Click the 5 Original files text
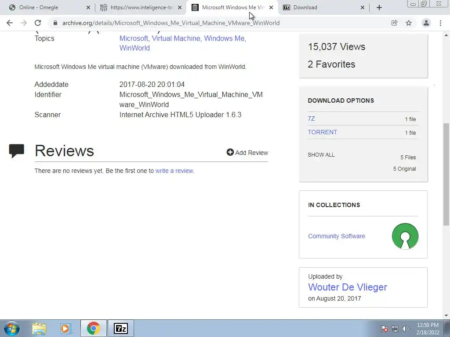Viewport: 450px width, 337px height. (404, 169)
